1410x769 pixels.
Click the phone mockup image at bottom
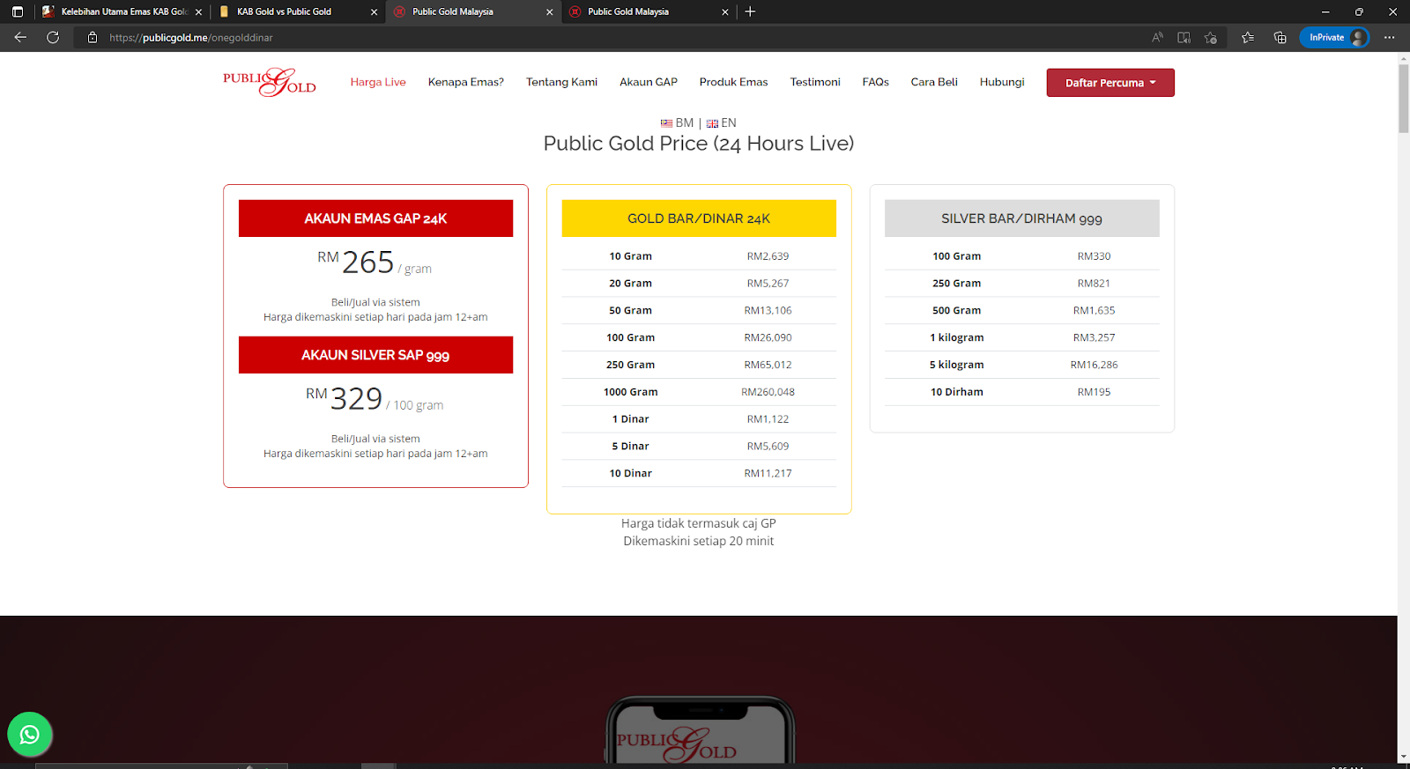pos(700,730)
